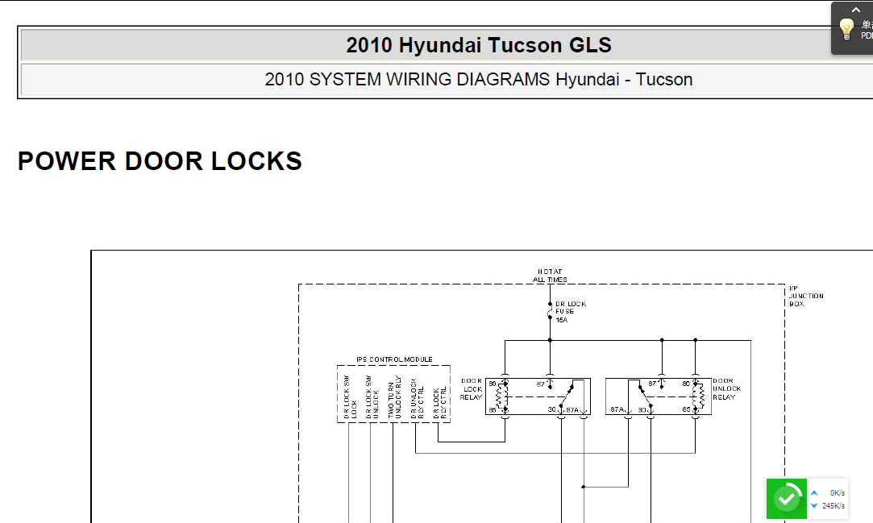The image size is (873, 523).
Task: Collapse the floating tip panel chevron
Action: click(x=856, y=10)
